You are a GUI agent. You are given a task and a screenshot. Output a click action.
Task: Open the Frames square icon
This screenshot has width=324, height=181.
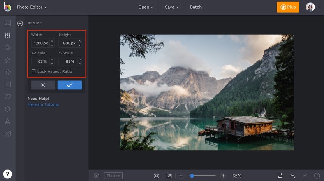click(x=8, y=84)
